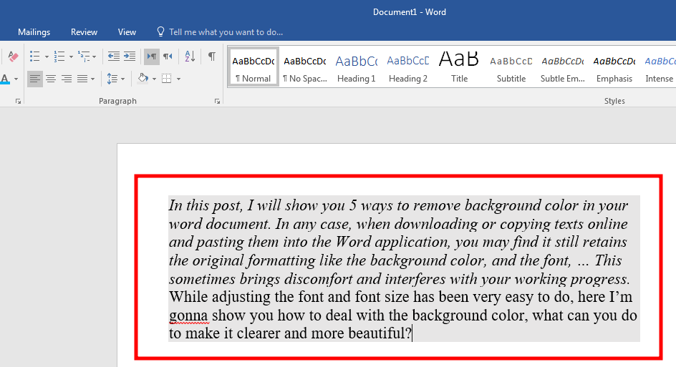The image size is (676, 367).
Task: Apply the Title style
Action: 459,67
